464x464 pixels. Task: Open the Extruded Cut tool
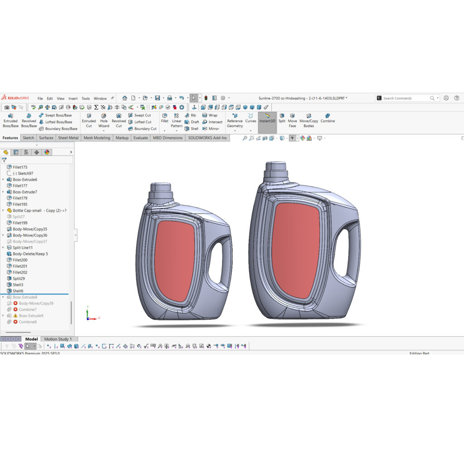click(89, 121)
